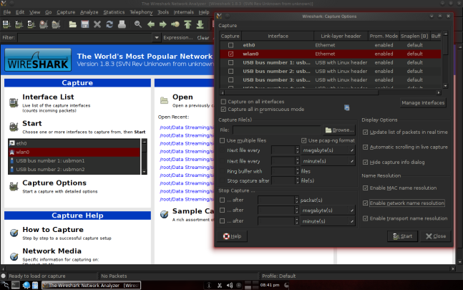Open Next file every minute(s) dropdown

(x=328, y=161)
